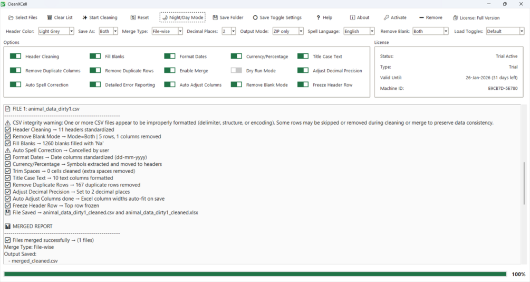Open the Decimal Places dropdown
Image resolution: width=530 pixels, height=282 pixels.
(229, 31)
